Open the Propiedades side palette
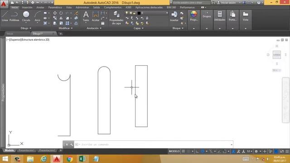The width and height of the screenshot is (290, 163). (3, 92)
